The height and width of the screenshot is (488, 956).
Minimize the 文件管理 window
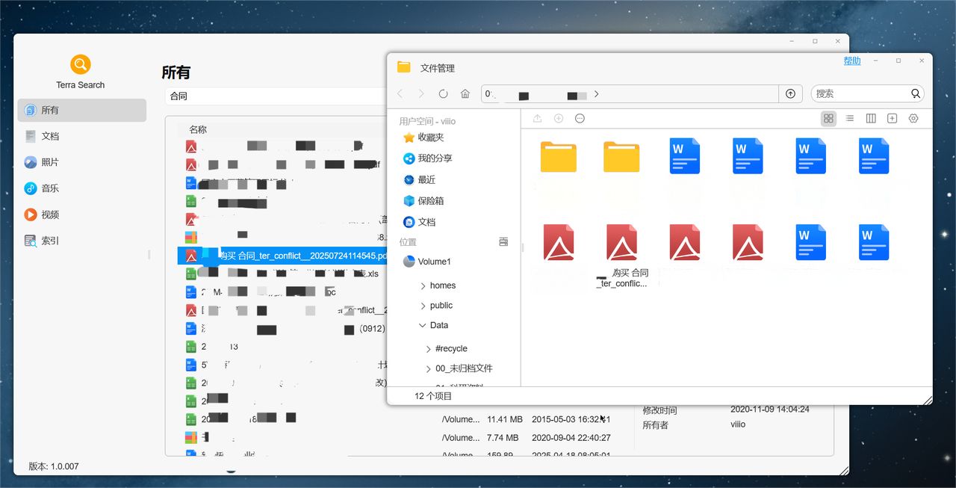tap(875, 61)
